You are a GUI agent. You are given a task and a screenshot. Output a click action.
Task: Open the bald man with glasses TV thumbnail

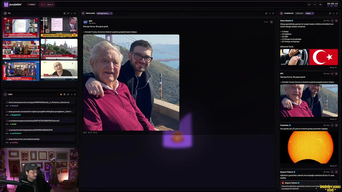coord(59,71)
